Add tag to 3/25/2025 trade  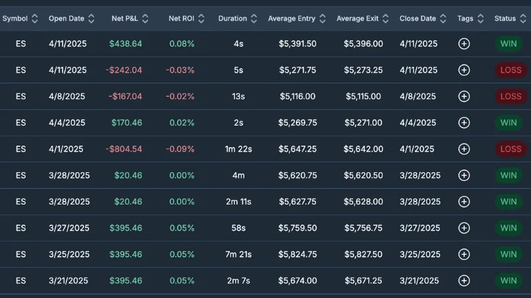464,254
